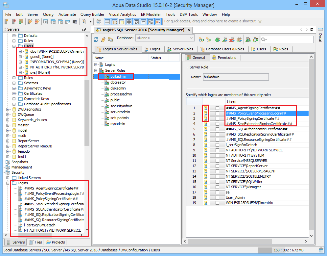Collapse the Users folder in Servers tree
327x256 pixels.
pos(14,46)
